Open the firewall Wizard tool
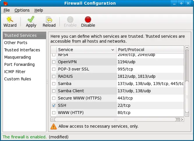Viewport: 194px width, 141px height. coord(10,21)
